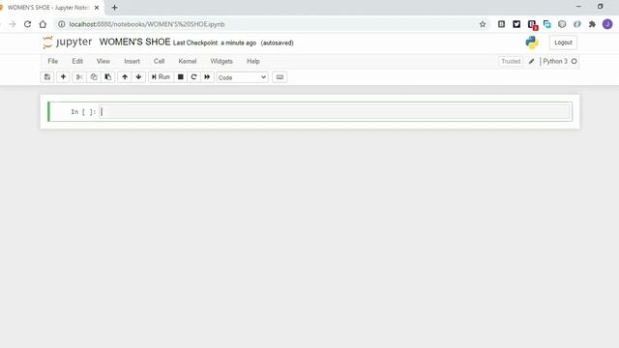Interrupt the kernel with the stop button
Screen dimensions: 619x348
(181, 77)
